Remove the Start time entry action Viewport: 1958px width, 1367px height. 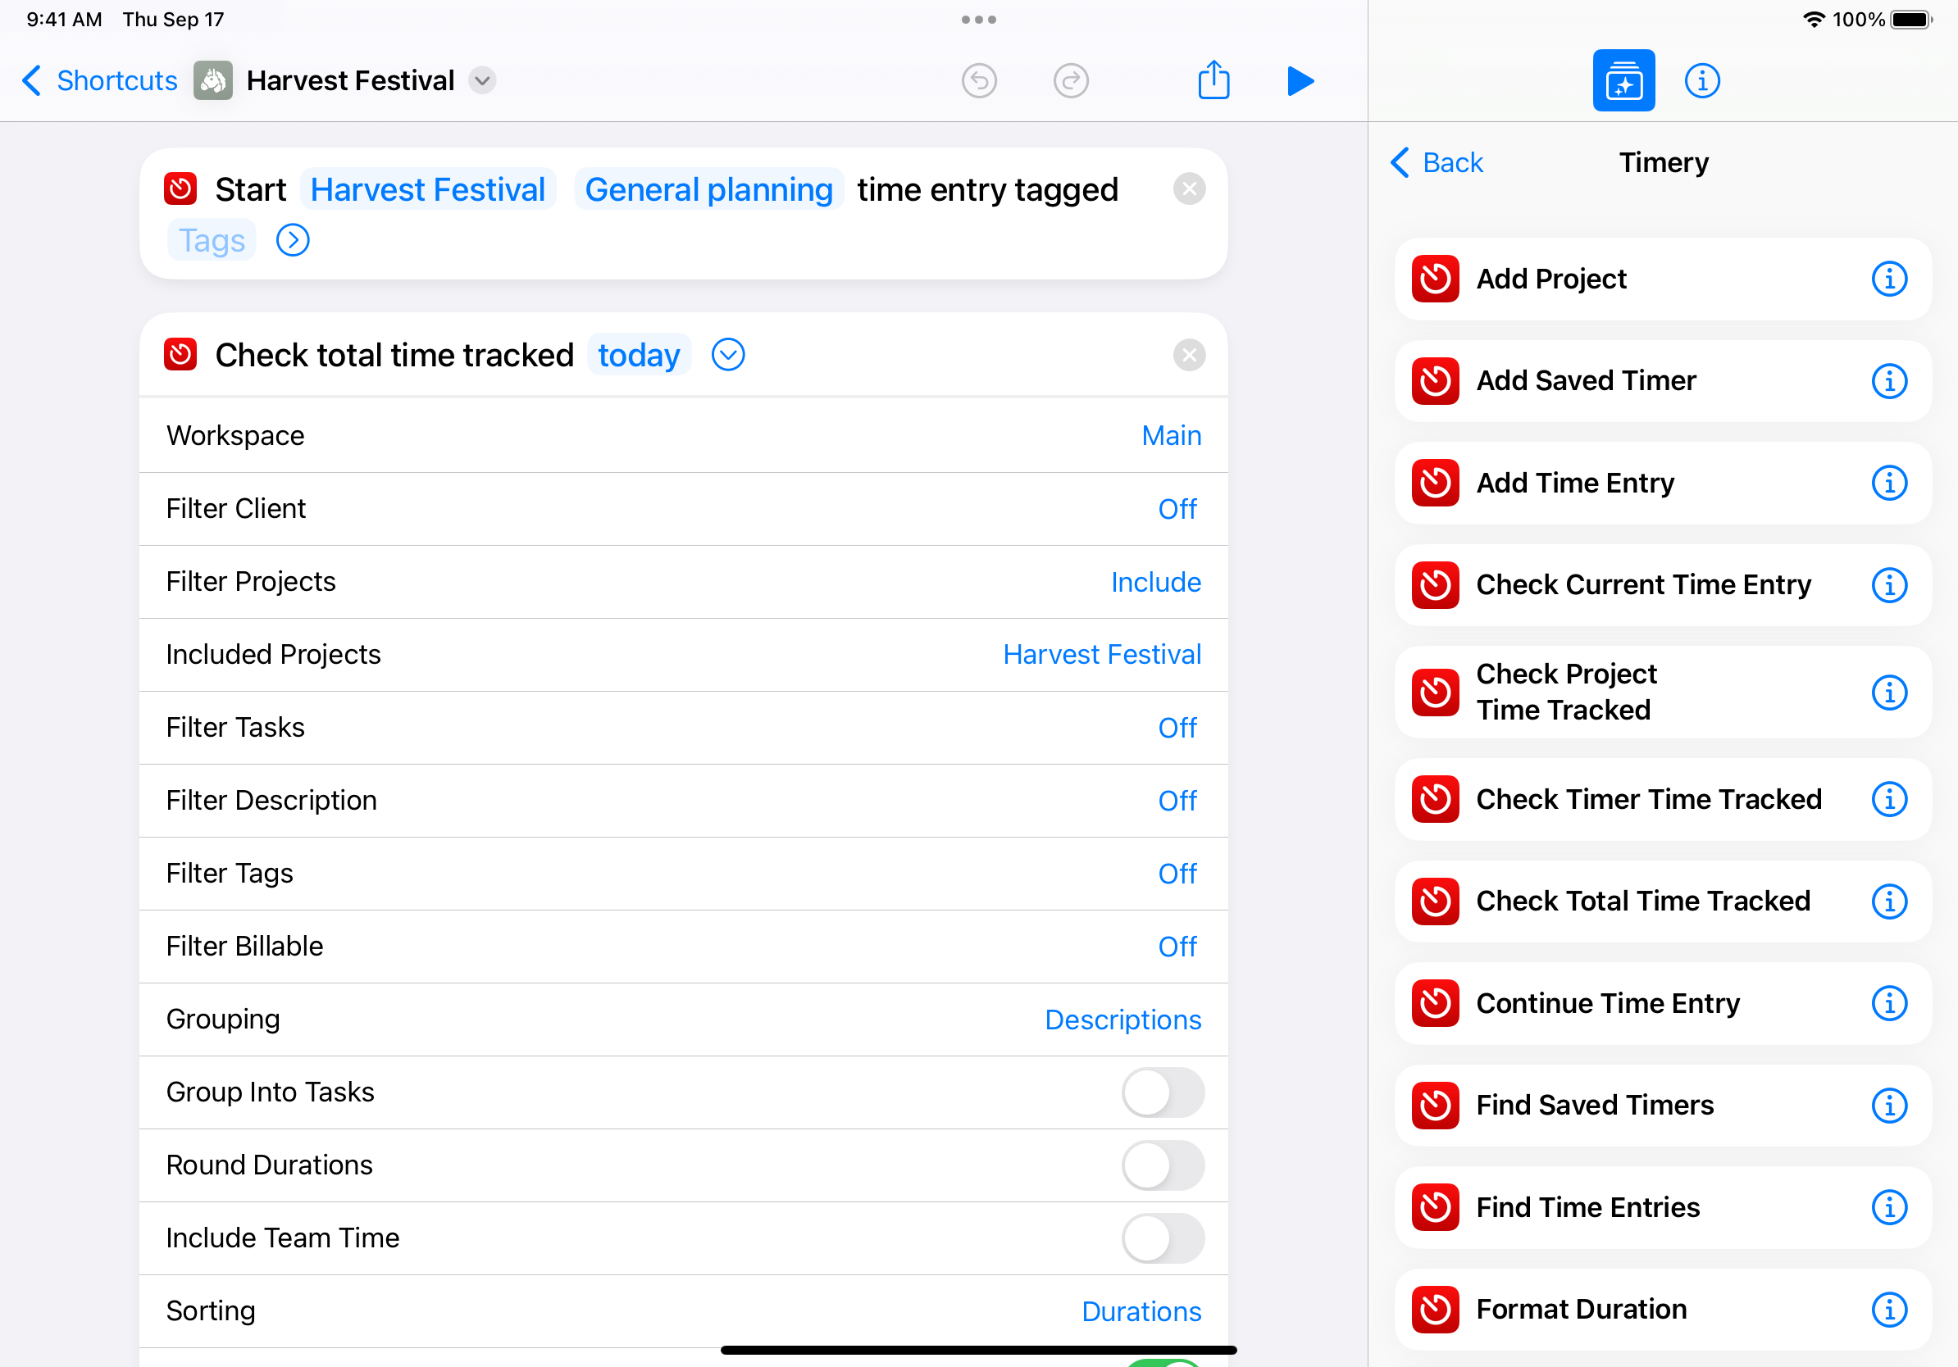click(1189, 189)
